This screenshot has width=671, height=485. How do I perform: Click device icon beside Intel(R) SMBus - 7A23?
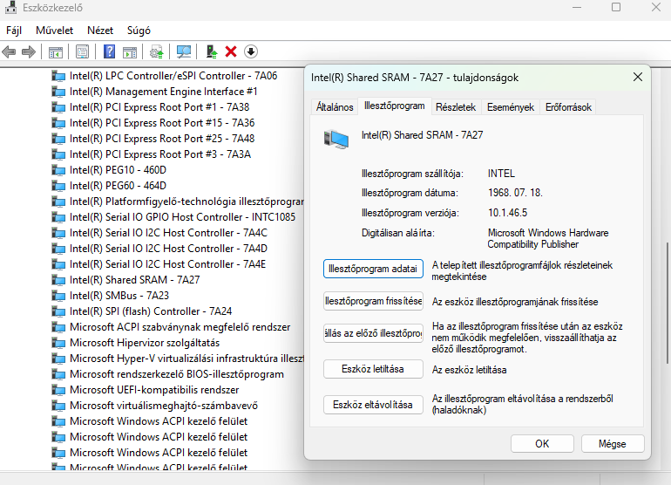coord(58,296)
